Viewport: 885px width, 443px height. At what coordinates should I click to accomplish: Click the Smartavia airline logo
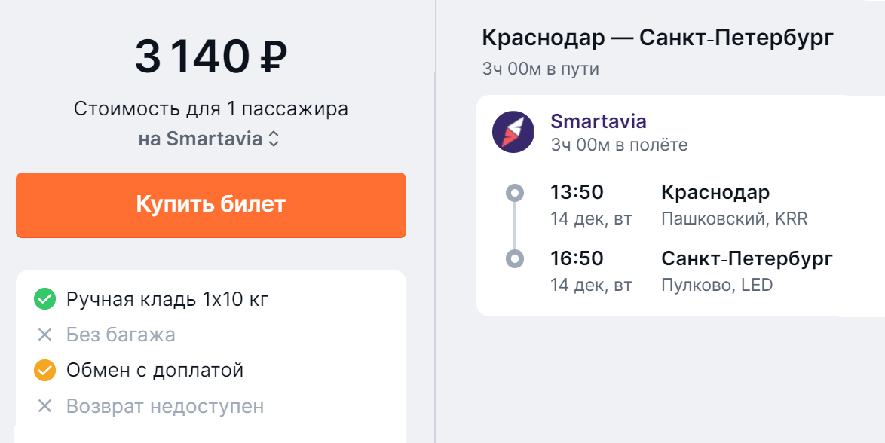pyautogui.click(x=513, y=130)
